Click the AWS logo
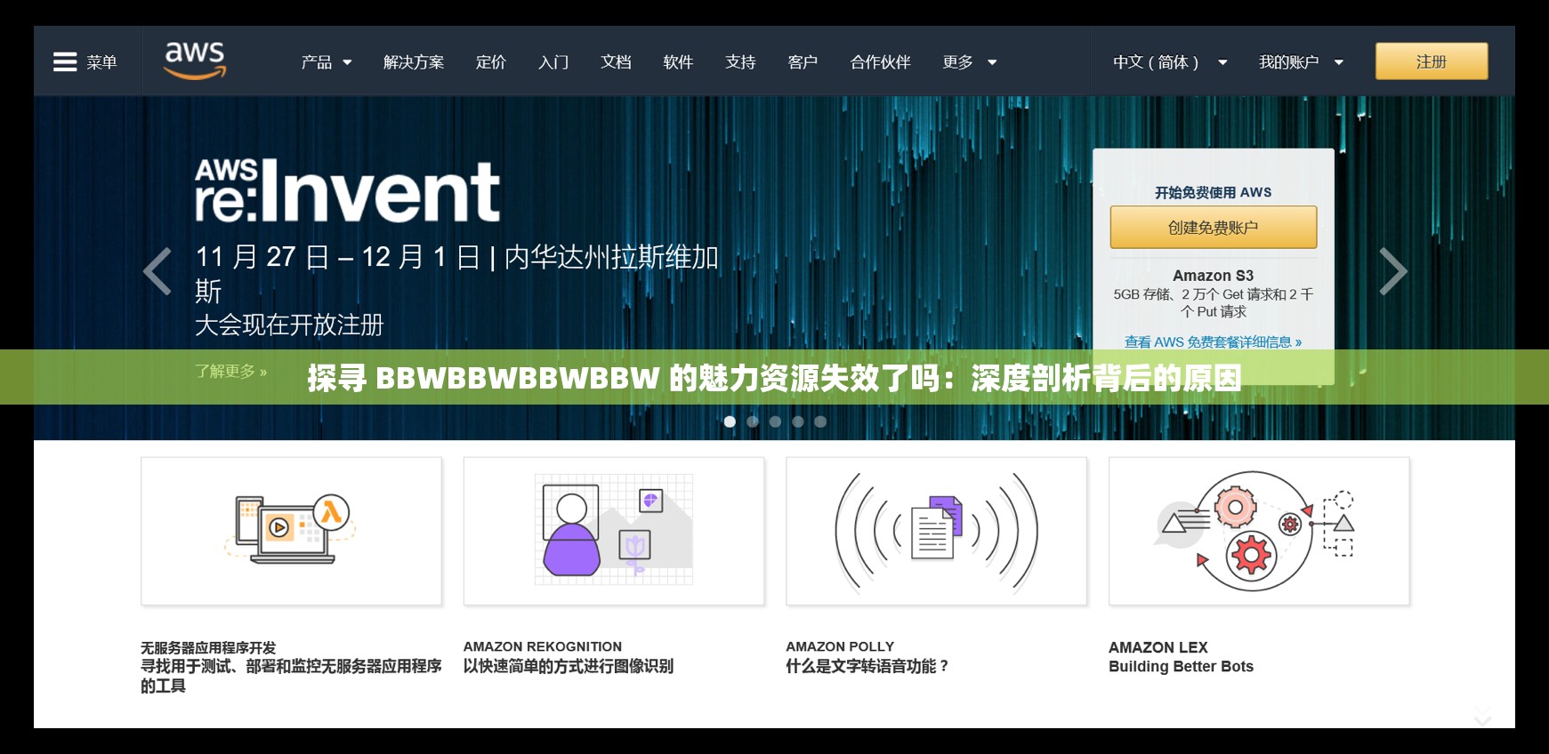Viewport: 1549px width, 754px height. click(x=195, y=60)
